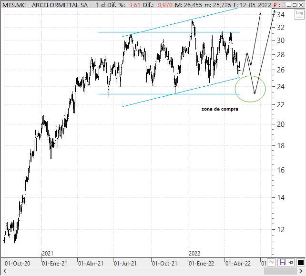Click the horizontal scrollbar right arrow
The image size is (306, 276).
coord(301,271)
